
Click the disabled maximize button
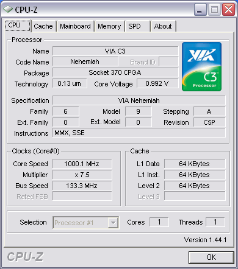[x=214, y=10]
